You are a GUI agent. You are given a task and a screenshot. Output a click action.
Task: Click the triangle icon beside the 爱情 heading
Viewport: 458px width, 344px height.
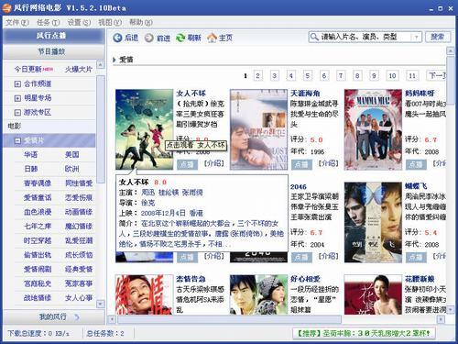114,60
